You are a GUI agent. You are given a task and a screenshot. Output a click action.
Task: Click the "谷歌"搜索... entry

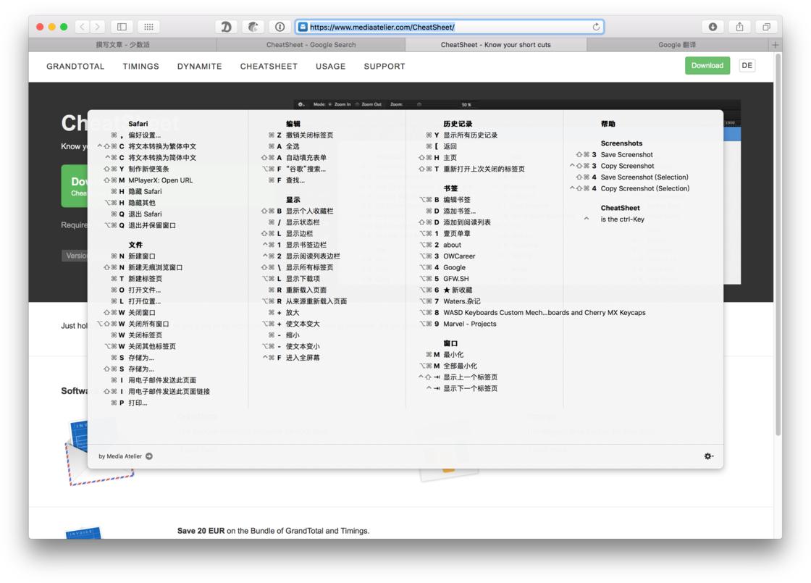click(306, 169)
